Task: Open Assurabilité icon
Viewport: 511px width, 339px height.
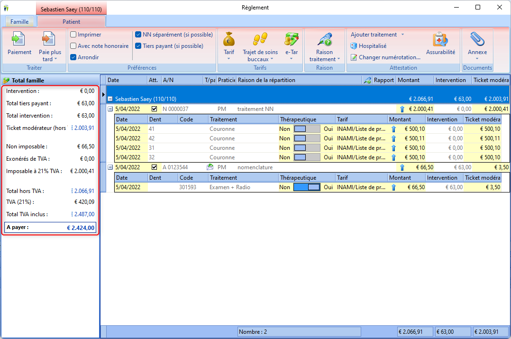Action: (440, 39)
